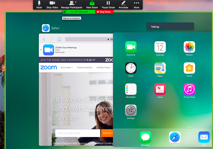Image resolution: width=213 pixels, height=149 pixels.
Task: Open Plans & Pricing page
Action: point(85,68)
